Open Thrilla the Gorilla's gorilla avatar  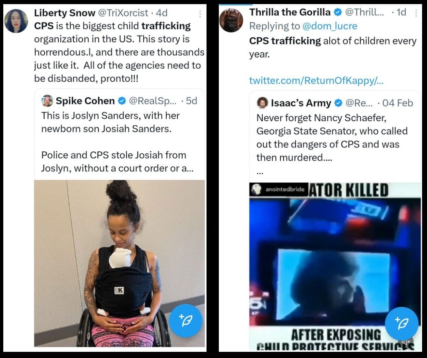pyautogui.click(x=231, y=21)
